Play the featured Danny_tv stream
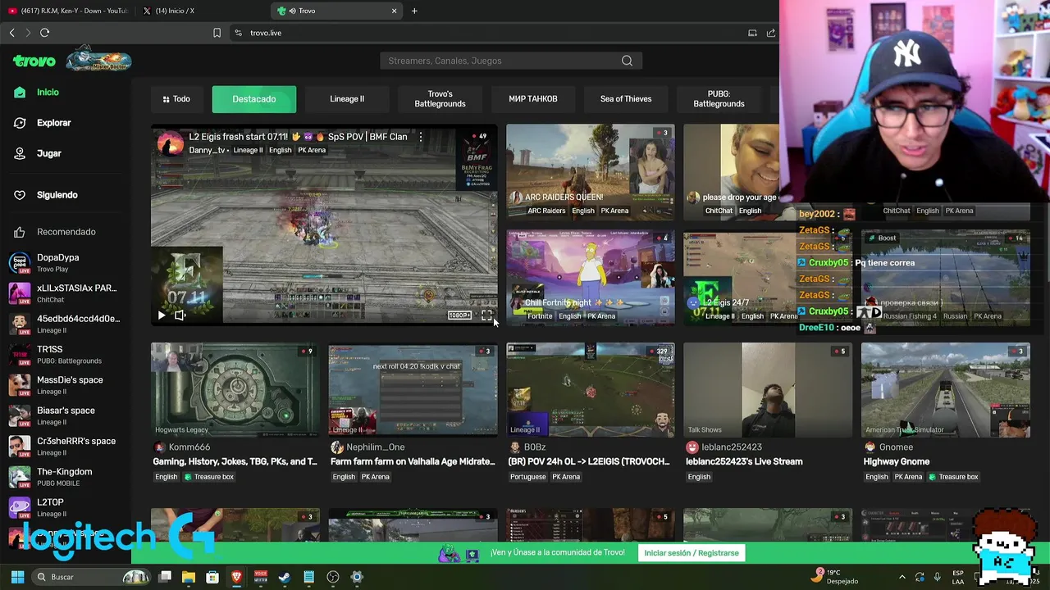Viewport: 1050px width, 590px height. point(162,315)
